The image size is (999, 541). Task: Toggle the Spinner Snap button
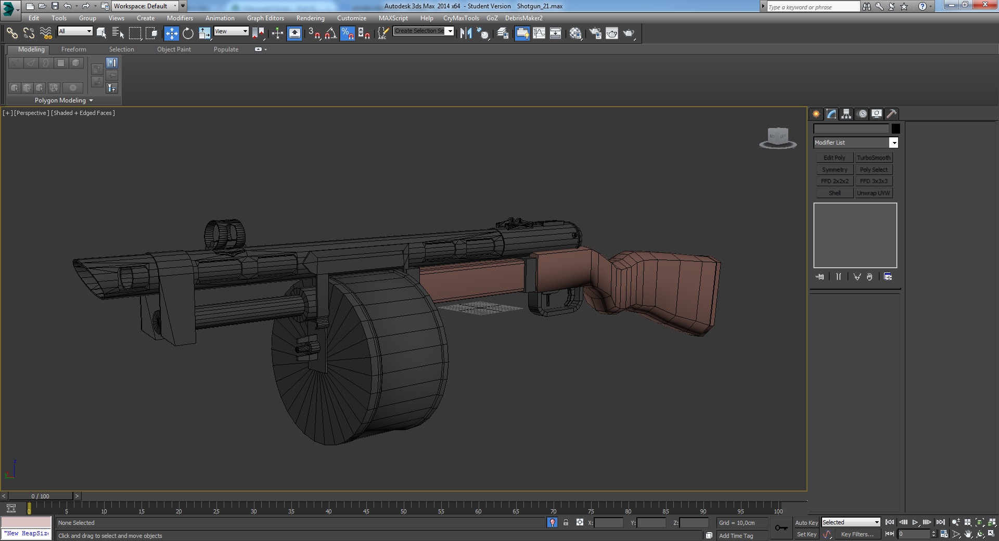[364, 33]
